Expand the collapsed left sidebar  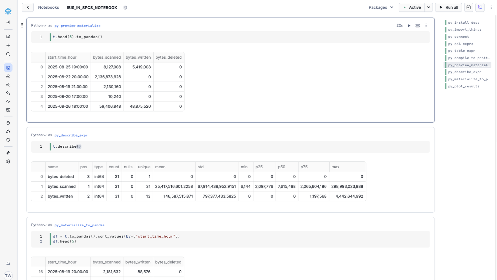point(8,22)
